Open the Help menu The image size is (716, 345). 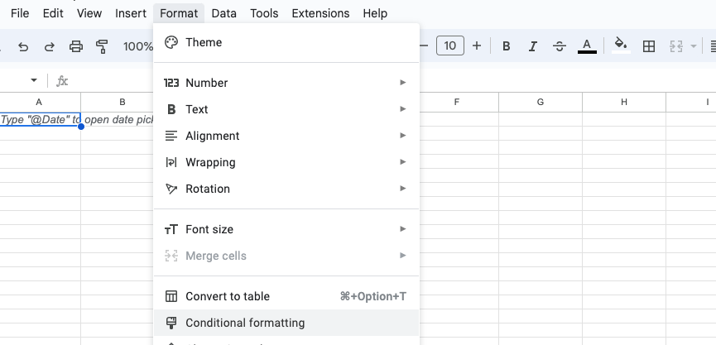(x=375, y=13)
